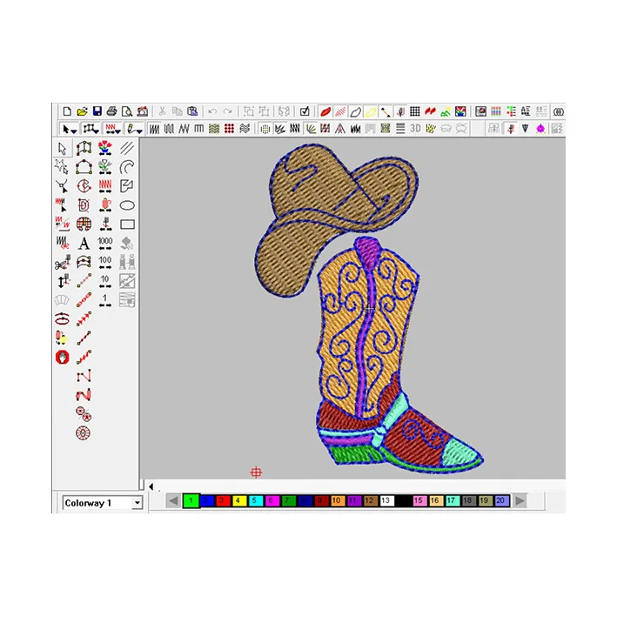Viewport: 617px width, 617px height.
Task: Pick yellow color swatch 4
Action: 238,501
